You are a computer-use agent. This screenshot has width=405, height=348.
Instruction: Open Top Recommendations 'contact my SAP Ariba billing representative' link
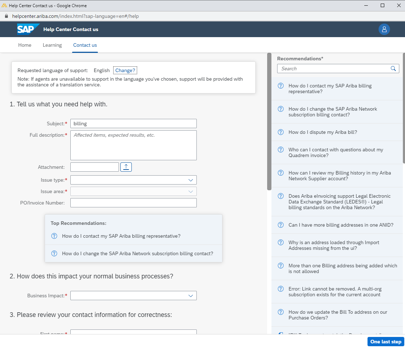(x=121, y=236)
